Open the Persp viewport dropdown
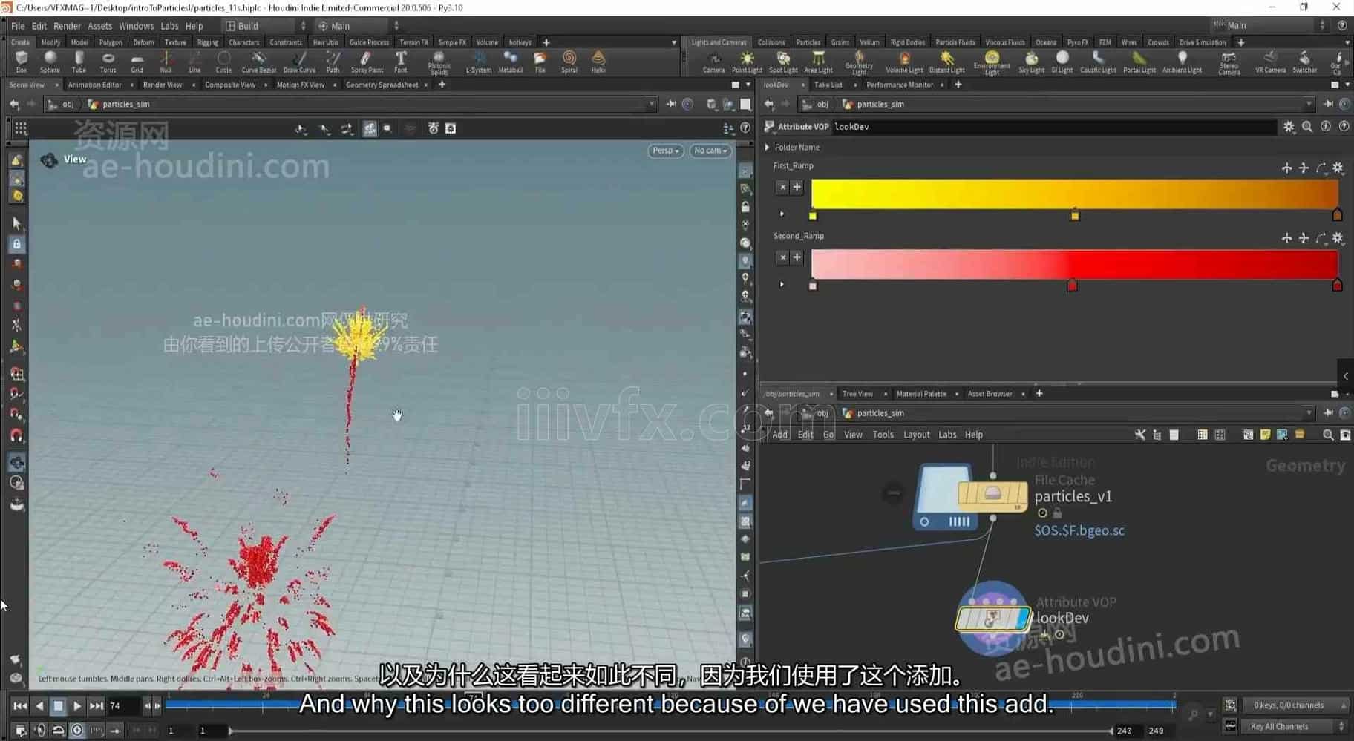Image resolution: width=1354 pixels, height=741 pixels. click(665, 151)
